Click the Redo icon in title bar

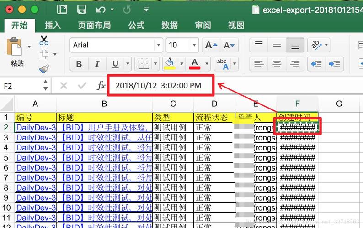tap(127, 10)
